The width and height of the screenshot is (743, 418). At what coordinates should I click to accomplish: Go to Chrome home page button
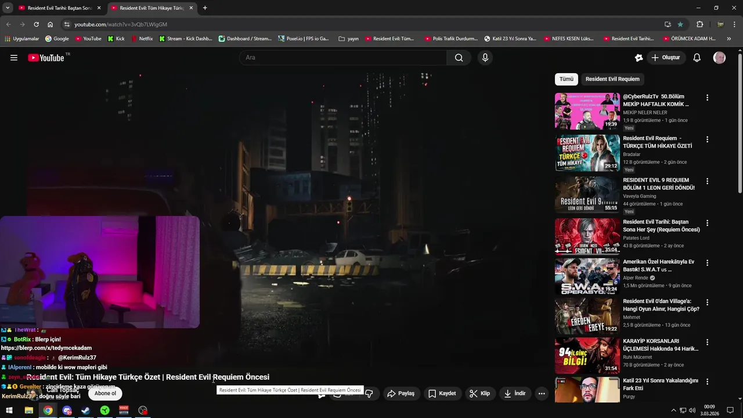click(51, 24)
